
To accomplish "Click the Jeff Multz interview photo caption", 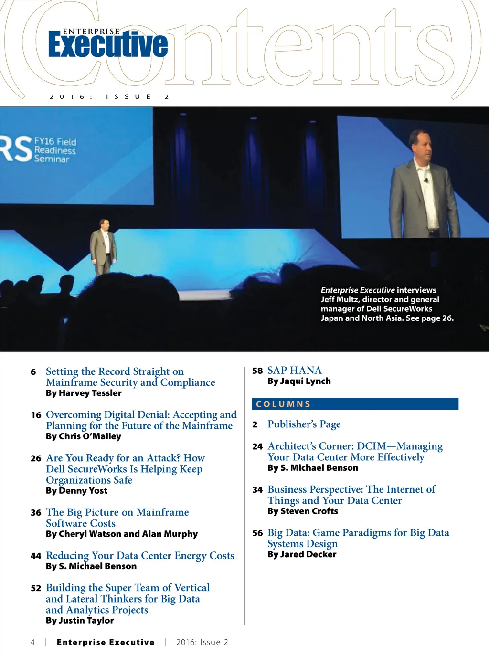I will pyautogui.click(x=386, y=304).
